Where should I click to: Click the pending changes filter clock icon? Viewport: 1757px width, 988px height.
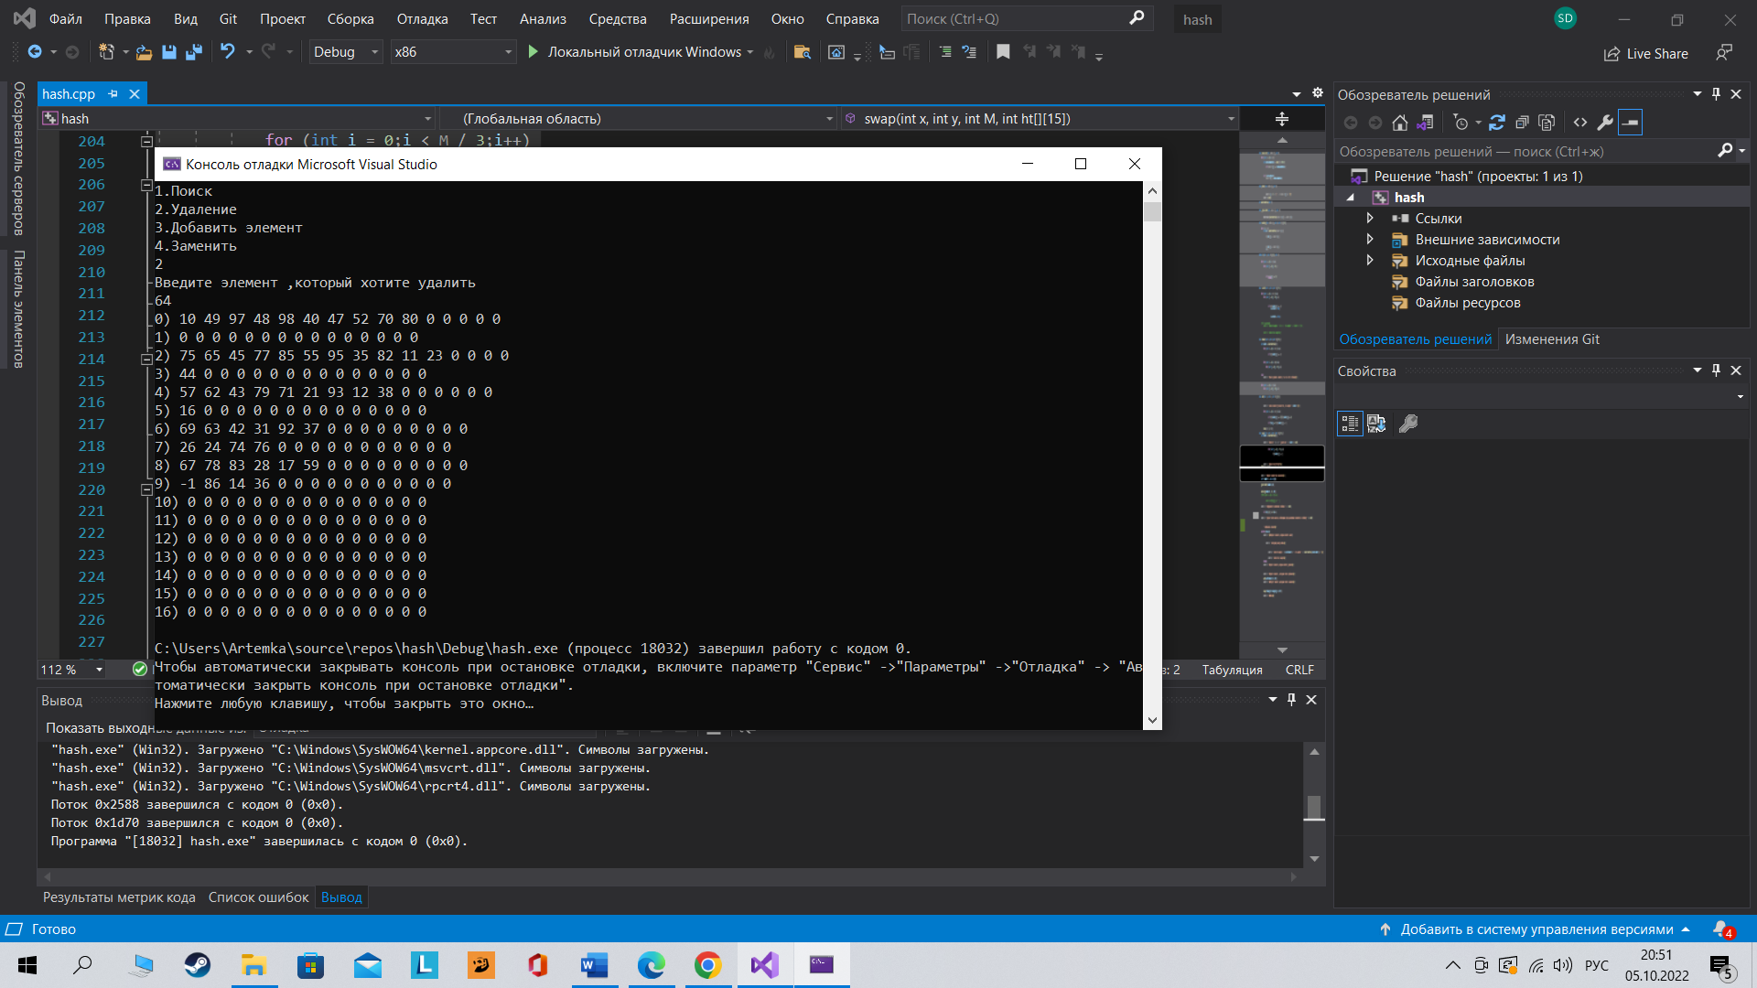click(1461, 123)
